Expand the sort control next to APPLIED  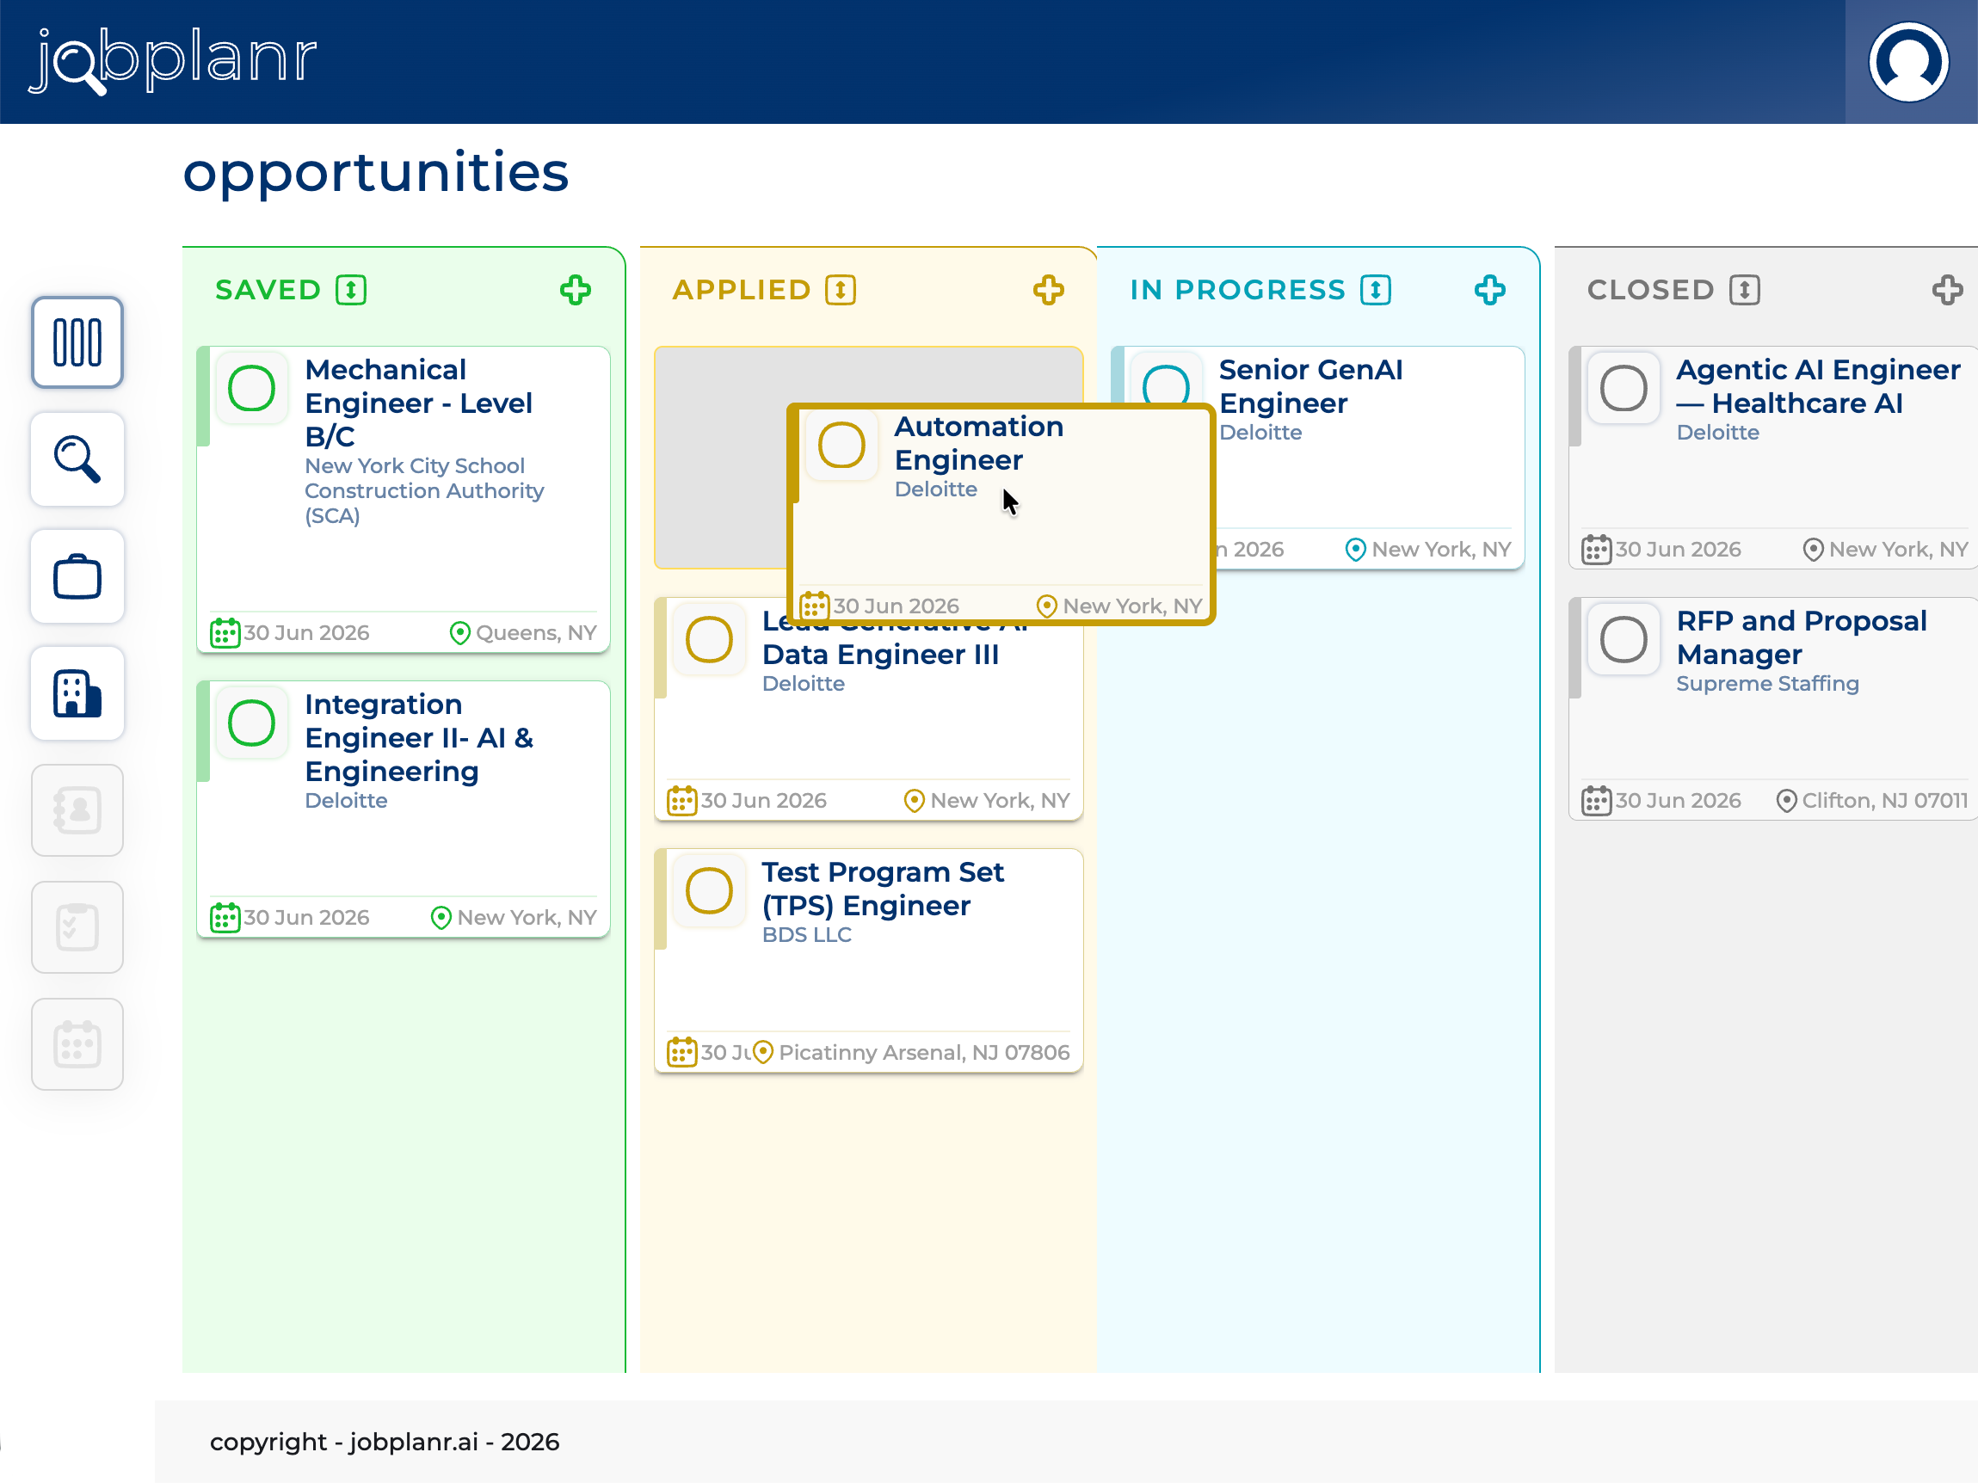[x=841, y=290]
